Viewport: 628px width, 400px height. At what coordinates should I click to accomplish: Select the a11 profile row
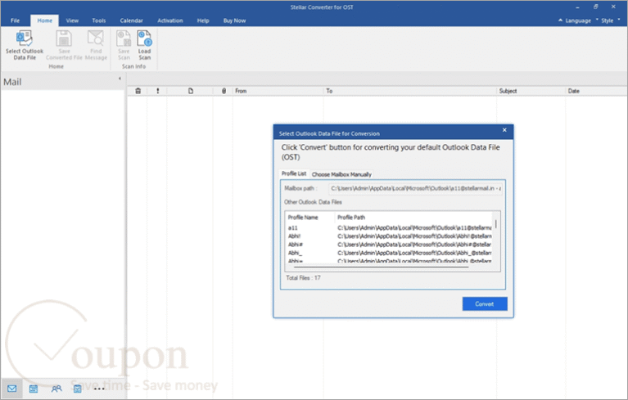389,227
